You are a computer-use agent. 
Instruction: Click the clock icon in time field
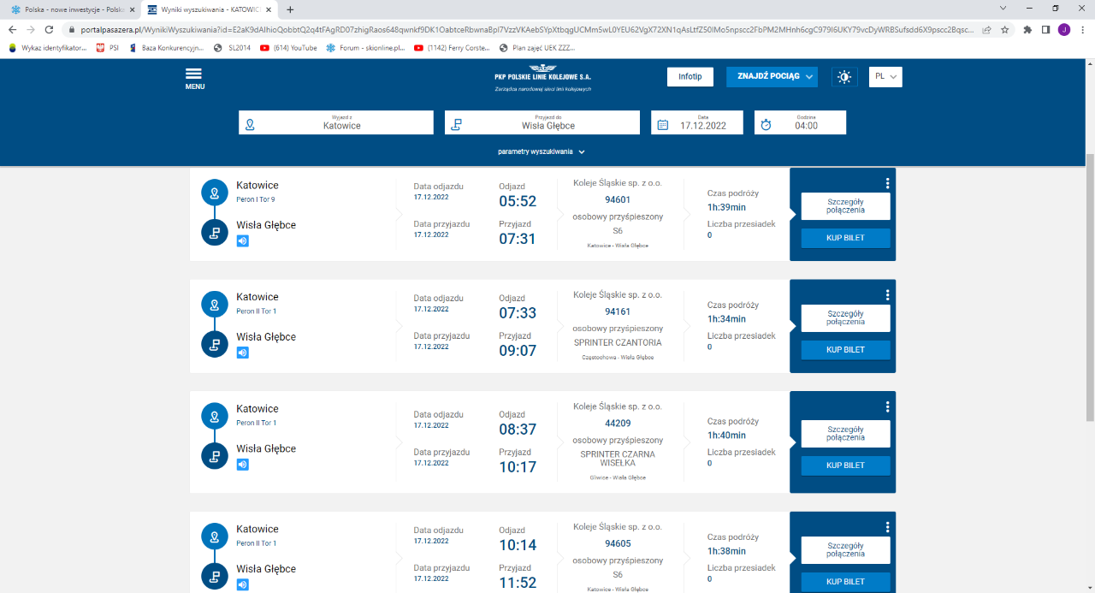coord(766,125)
